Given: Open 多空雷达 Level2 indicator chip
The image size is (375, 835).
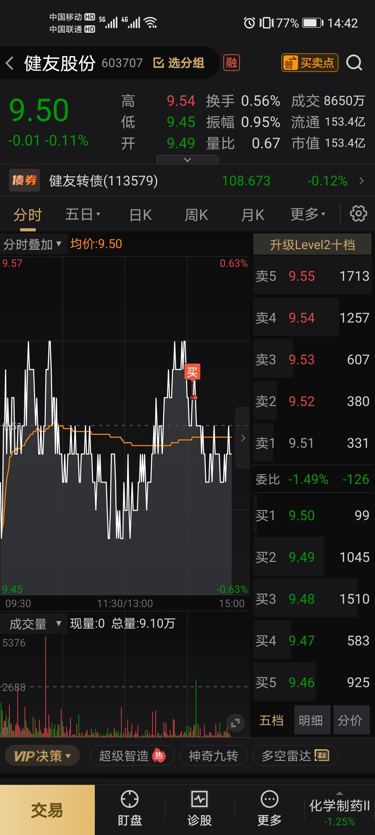Looking at the screenshot, I should point(295,756).
